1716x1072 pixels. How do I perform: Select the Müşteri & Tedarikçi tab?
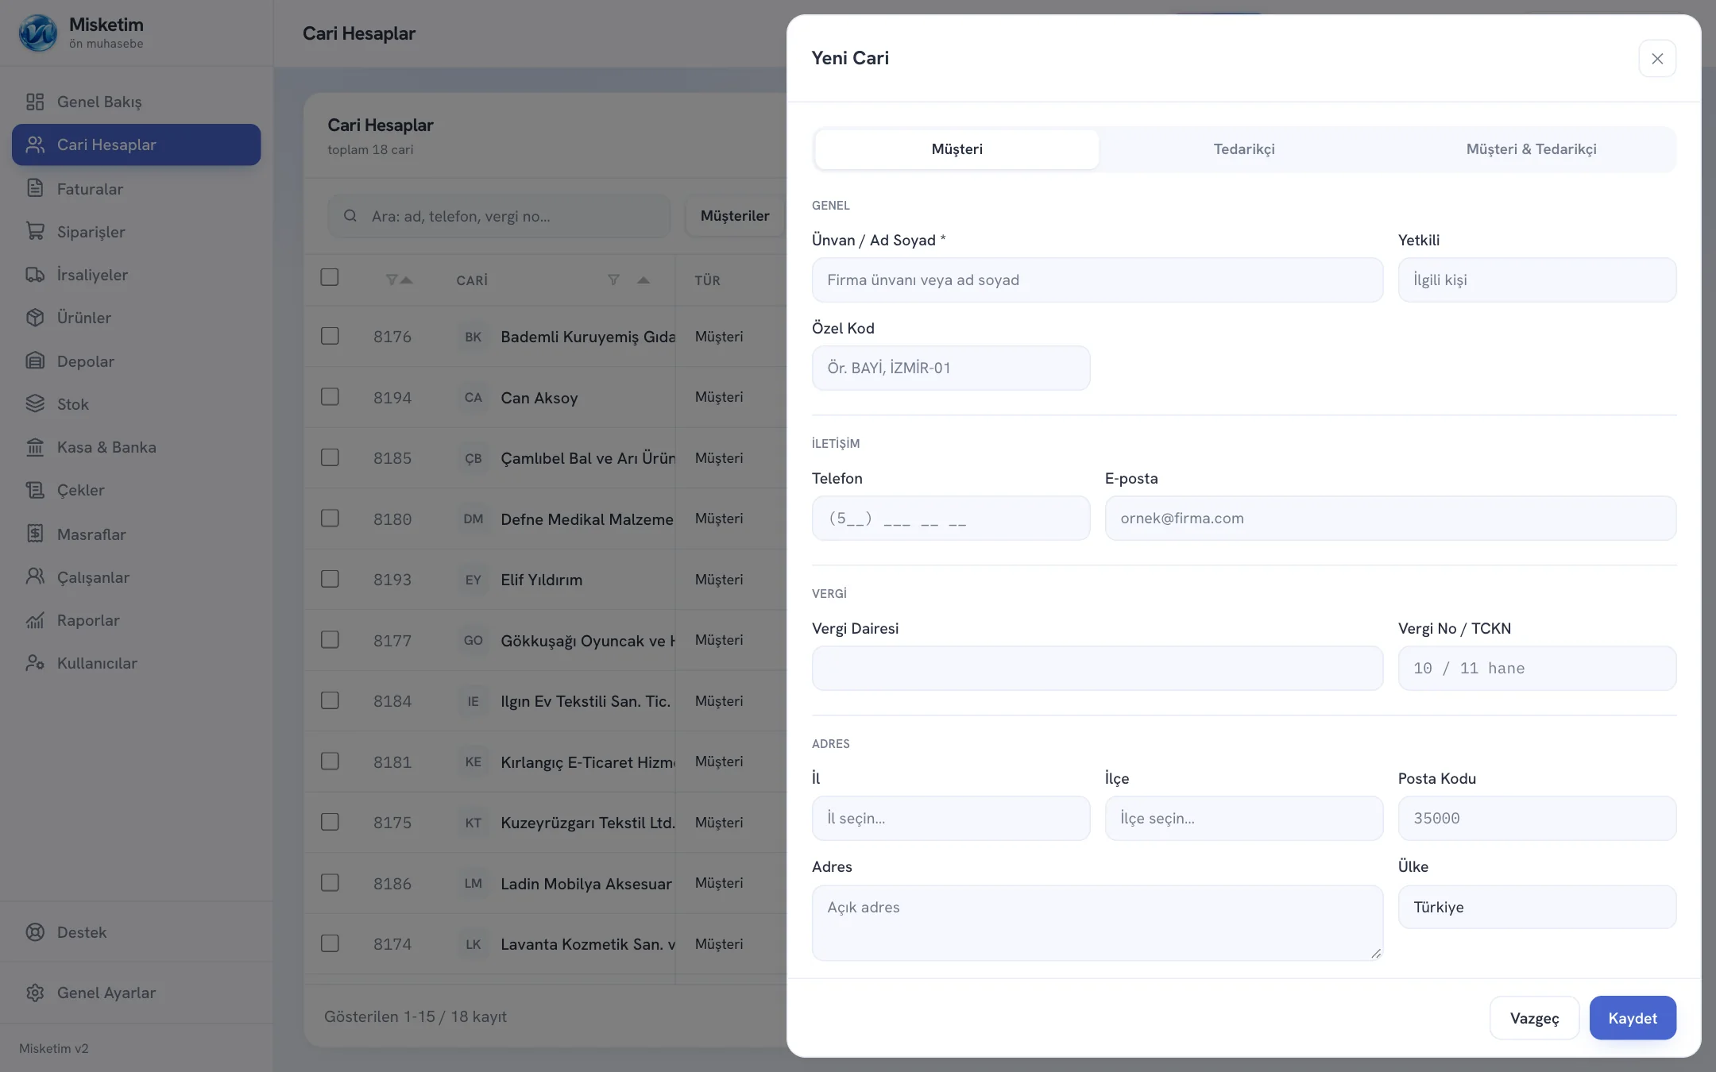click(x=1531, y=149)
